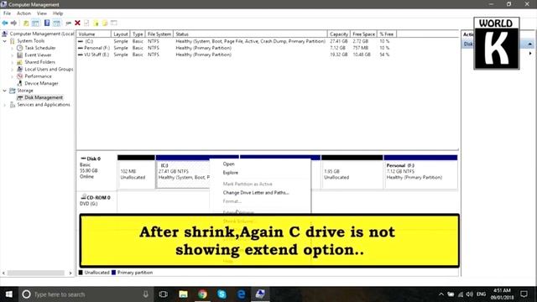
Task: Open Google Chrome from the taskbar
Action: (202, 294)
